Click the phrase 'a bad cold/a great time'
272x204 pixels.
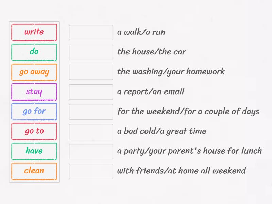point(162,131)
